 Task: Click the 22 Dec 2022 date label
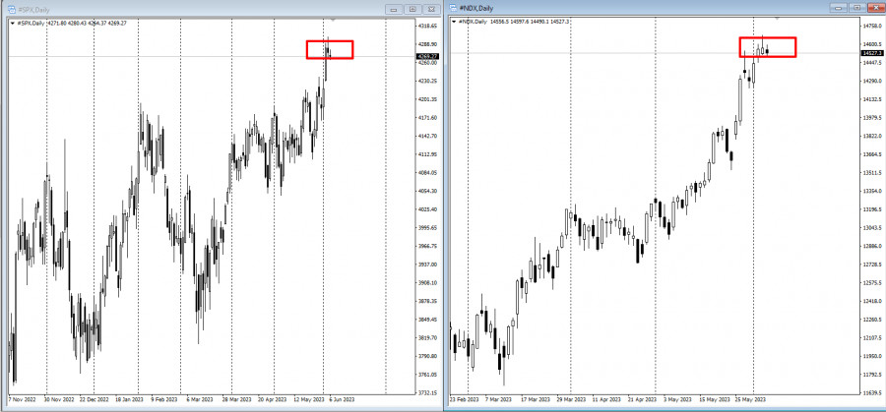point(95,398)
